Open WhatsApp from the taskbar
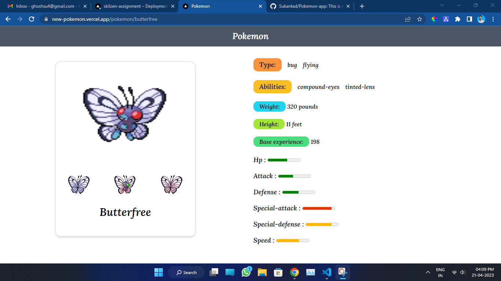Screen dimensions: 501x281 (246, 272)
